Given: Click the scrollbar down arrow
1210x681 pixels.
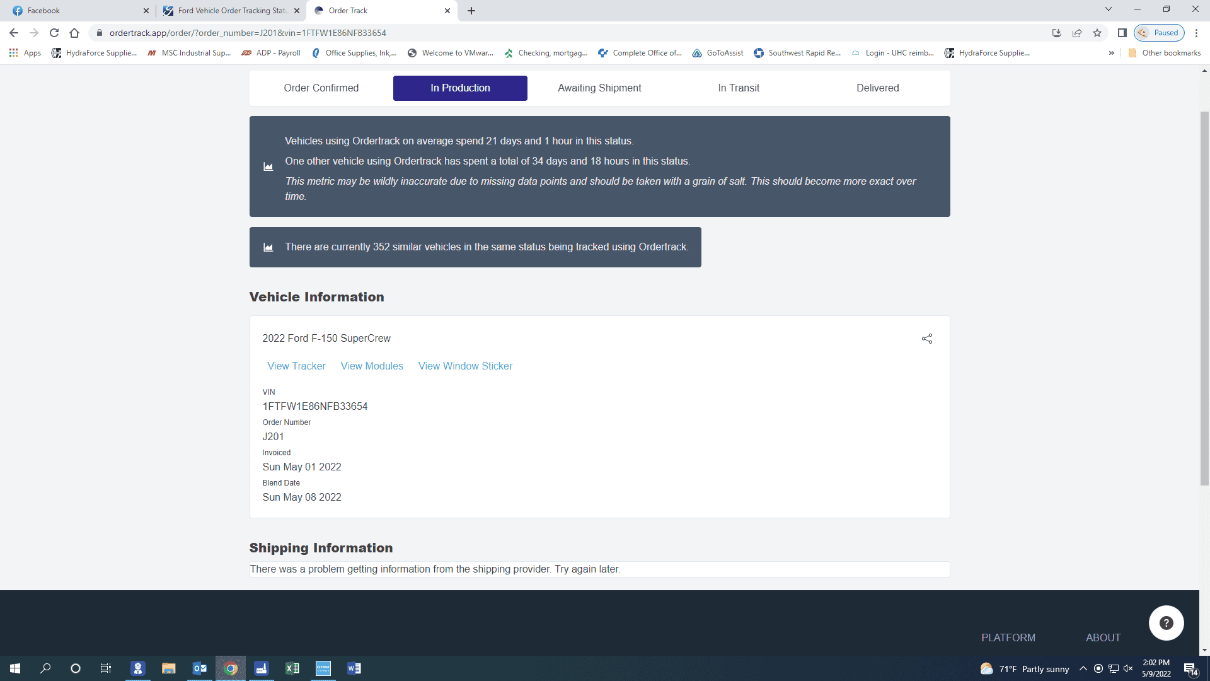Looking at the screenshot, I should coord(1204,650).
